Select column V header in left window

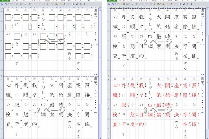(96, 7)
